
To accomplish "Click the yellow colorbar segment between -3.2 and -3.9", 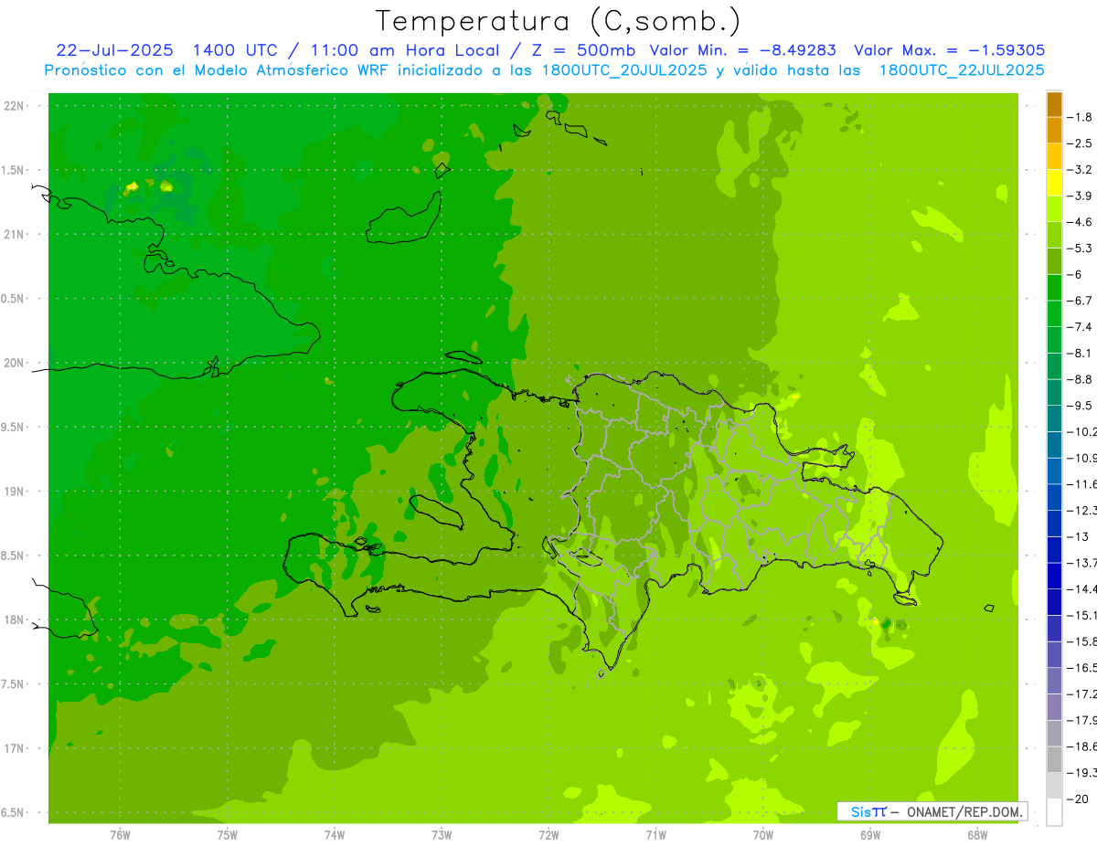I will (1054, 183).
